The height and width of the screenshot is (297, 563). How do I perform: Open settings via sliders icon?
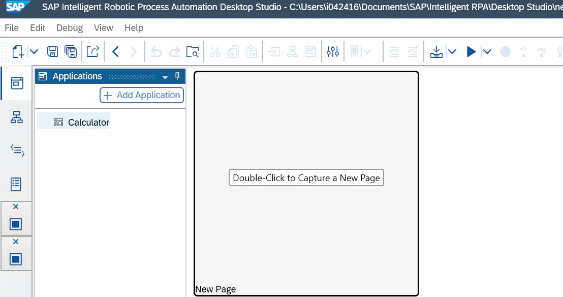point(333,52)
